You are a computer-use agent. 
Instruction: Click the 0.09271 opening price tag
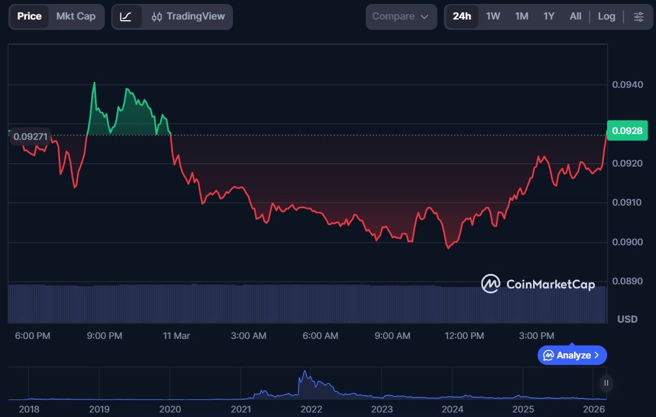[30, 137]
